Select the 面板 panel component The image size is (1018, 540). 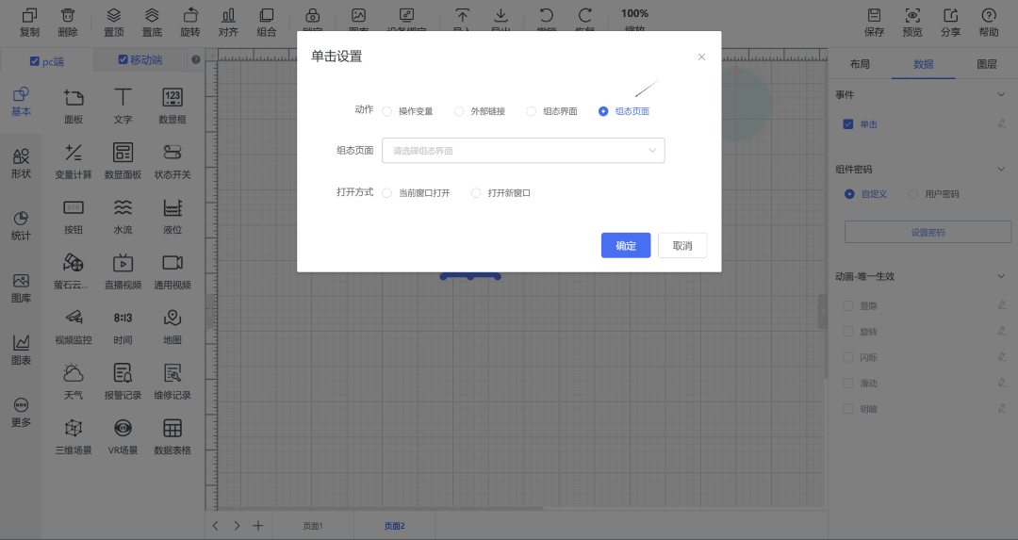tap(74, 106)
